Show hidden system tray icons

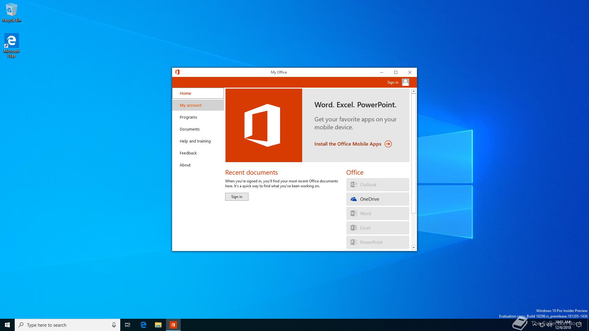pos(535,325)
